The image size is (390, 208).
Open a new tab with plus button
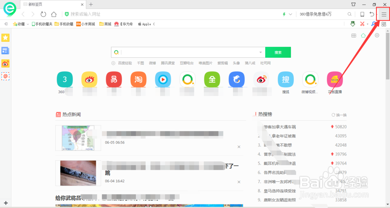[x=91, y=4]
